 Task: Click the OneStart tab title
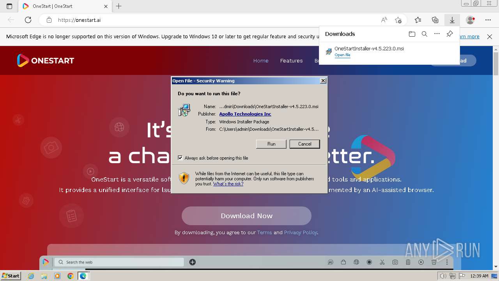click(52, 6)
